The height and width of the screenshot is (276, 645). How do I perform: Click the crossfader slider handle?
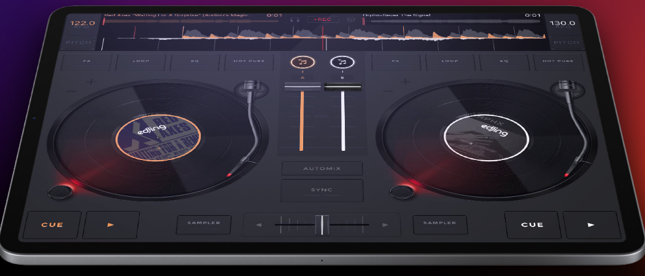coord(322,225)
